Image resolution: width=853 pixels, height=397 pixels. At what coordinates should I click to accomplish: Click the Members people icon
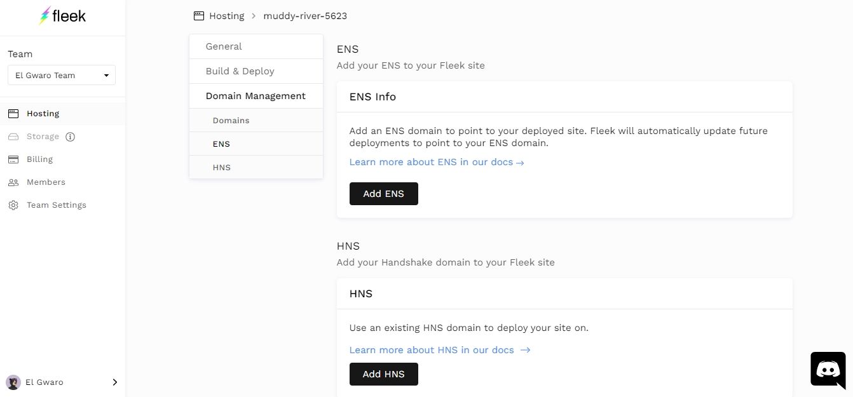(13, 182)
